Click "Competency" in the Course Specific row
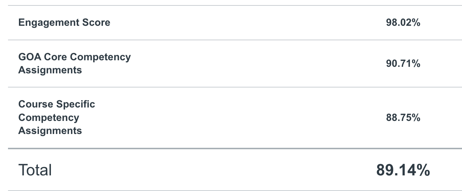The image size is (462, 191). (x=48, y=118)
